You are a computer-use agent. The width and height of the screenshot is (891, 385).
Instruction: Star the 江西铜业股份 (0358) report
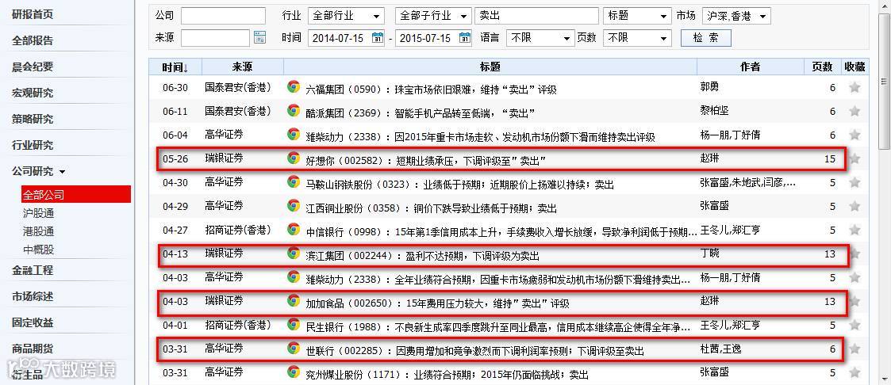point(854,207)
